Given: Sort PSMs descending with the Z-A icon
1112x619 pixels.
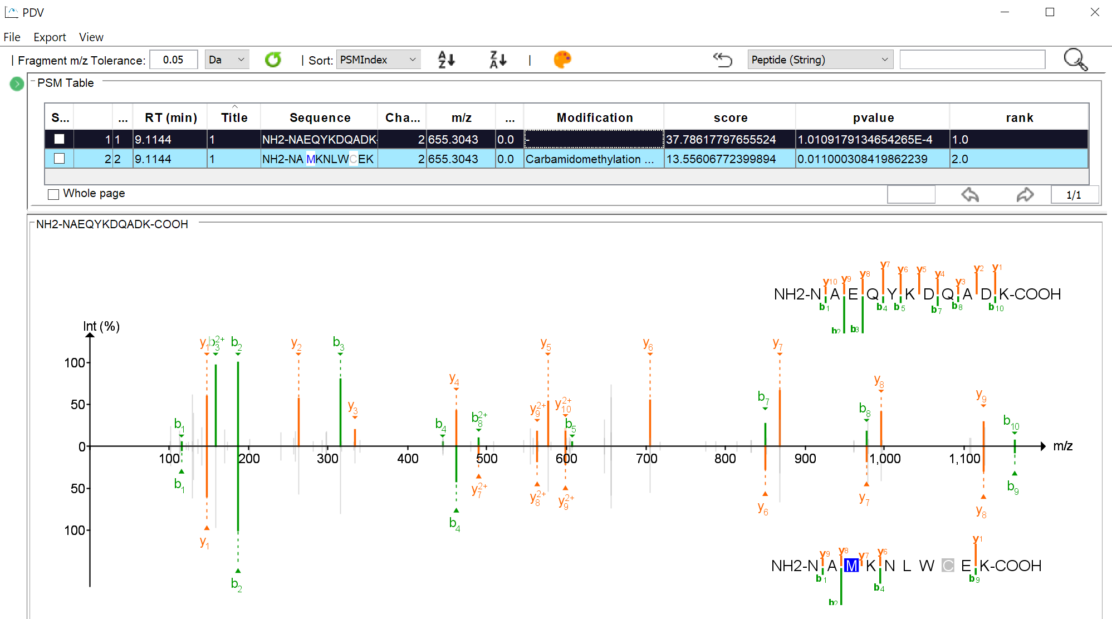Looking at the screenshot, I should (x=496, y=59).
